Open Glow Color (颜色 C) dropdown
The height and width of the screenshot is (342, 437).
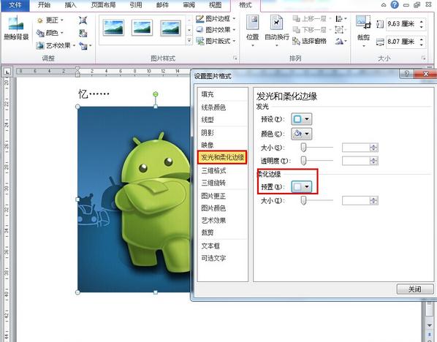[x=301, y=134]
